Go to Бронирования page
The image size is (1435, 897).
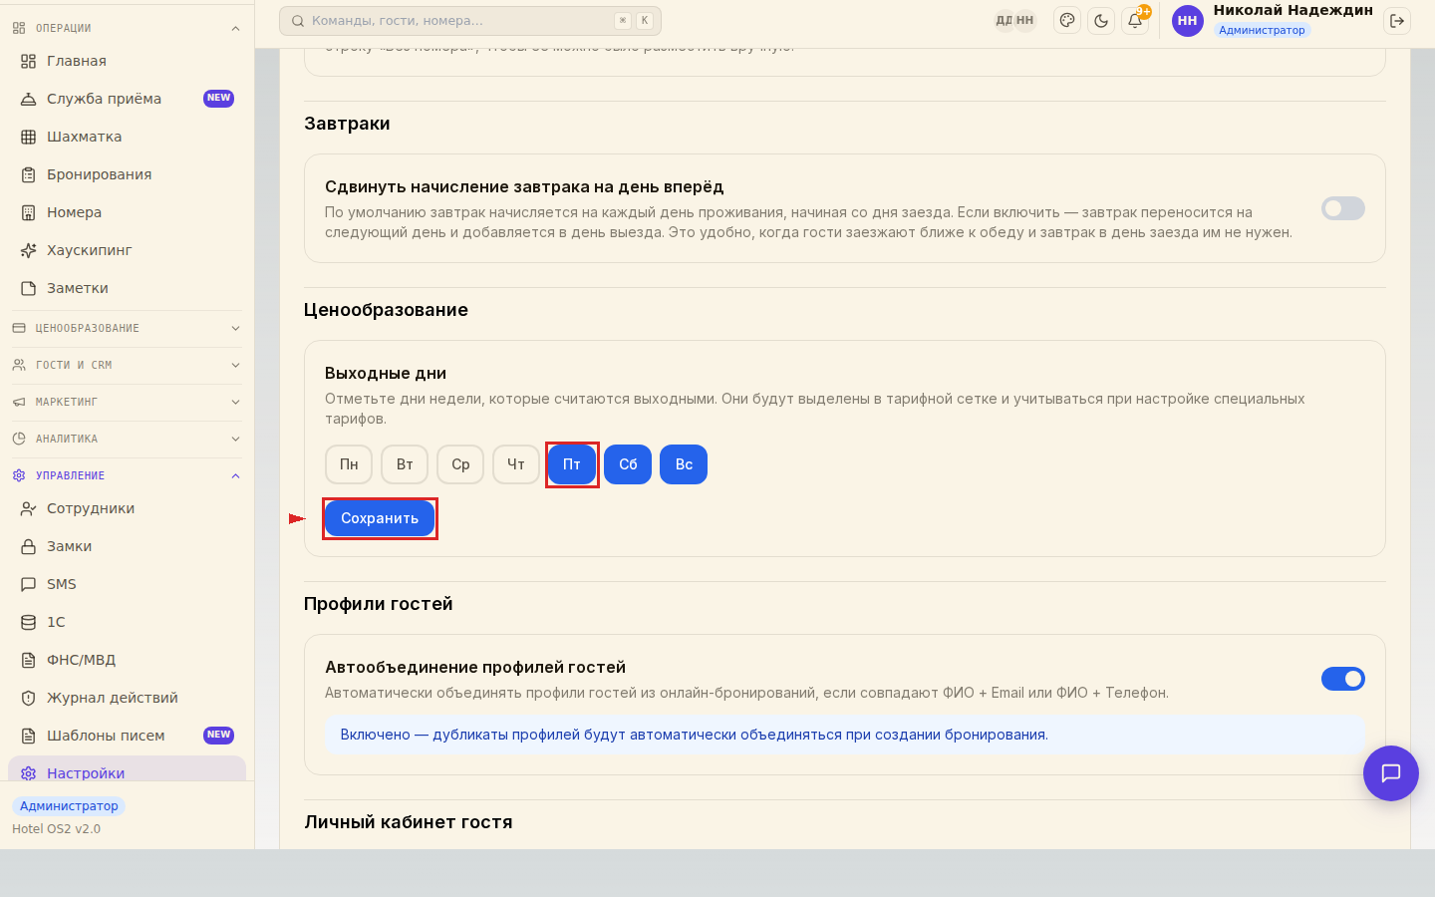tap(127, 174)
